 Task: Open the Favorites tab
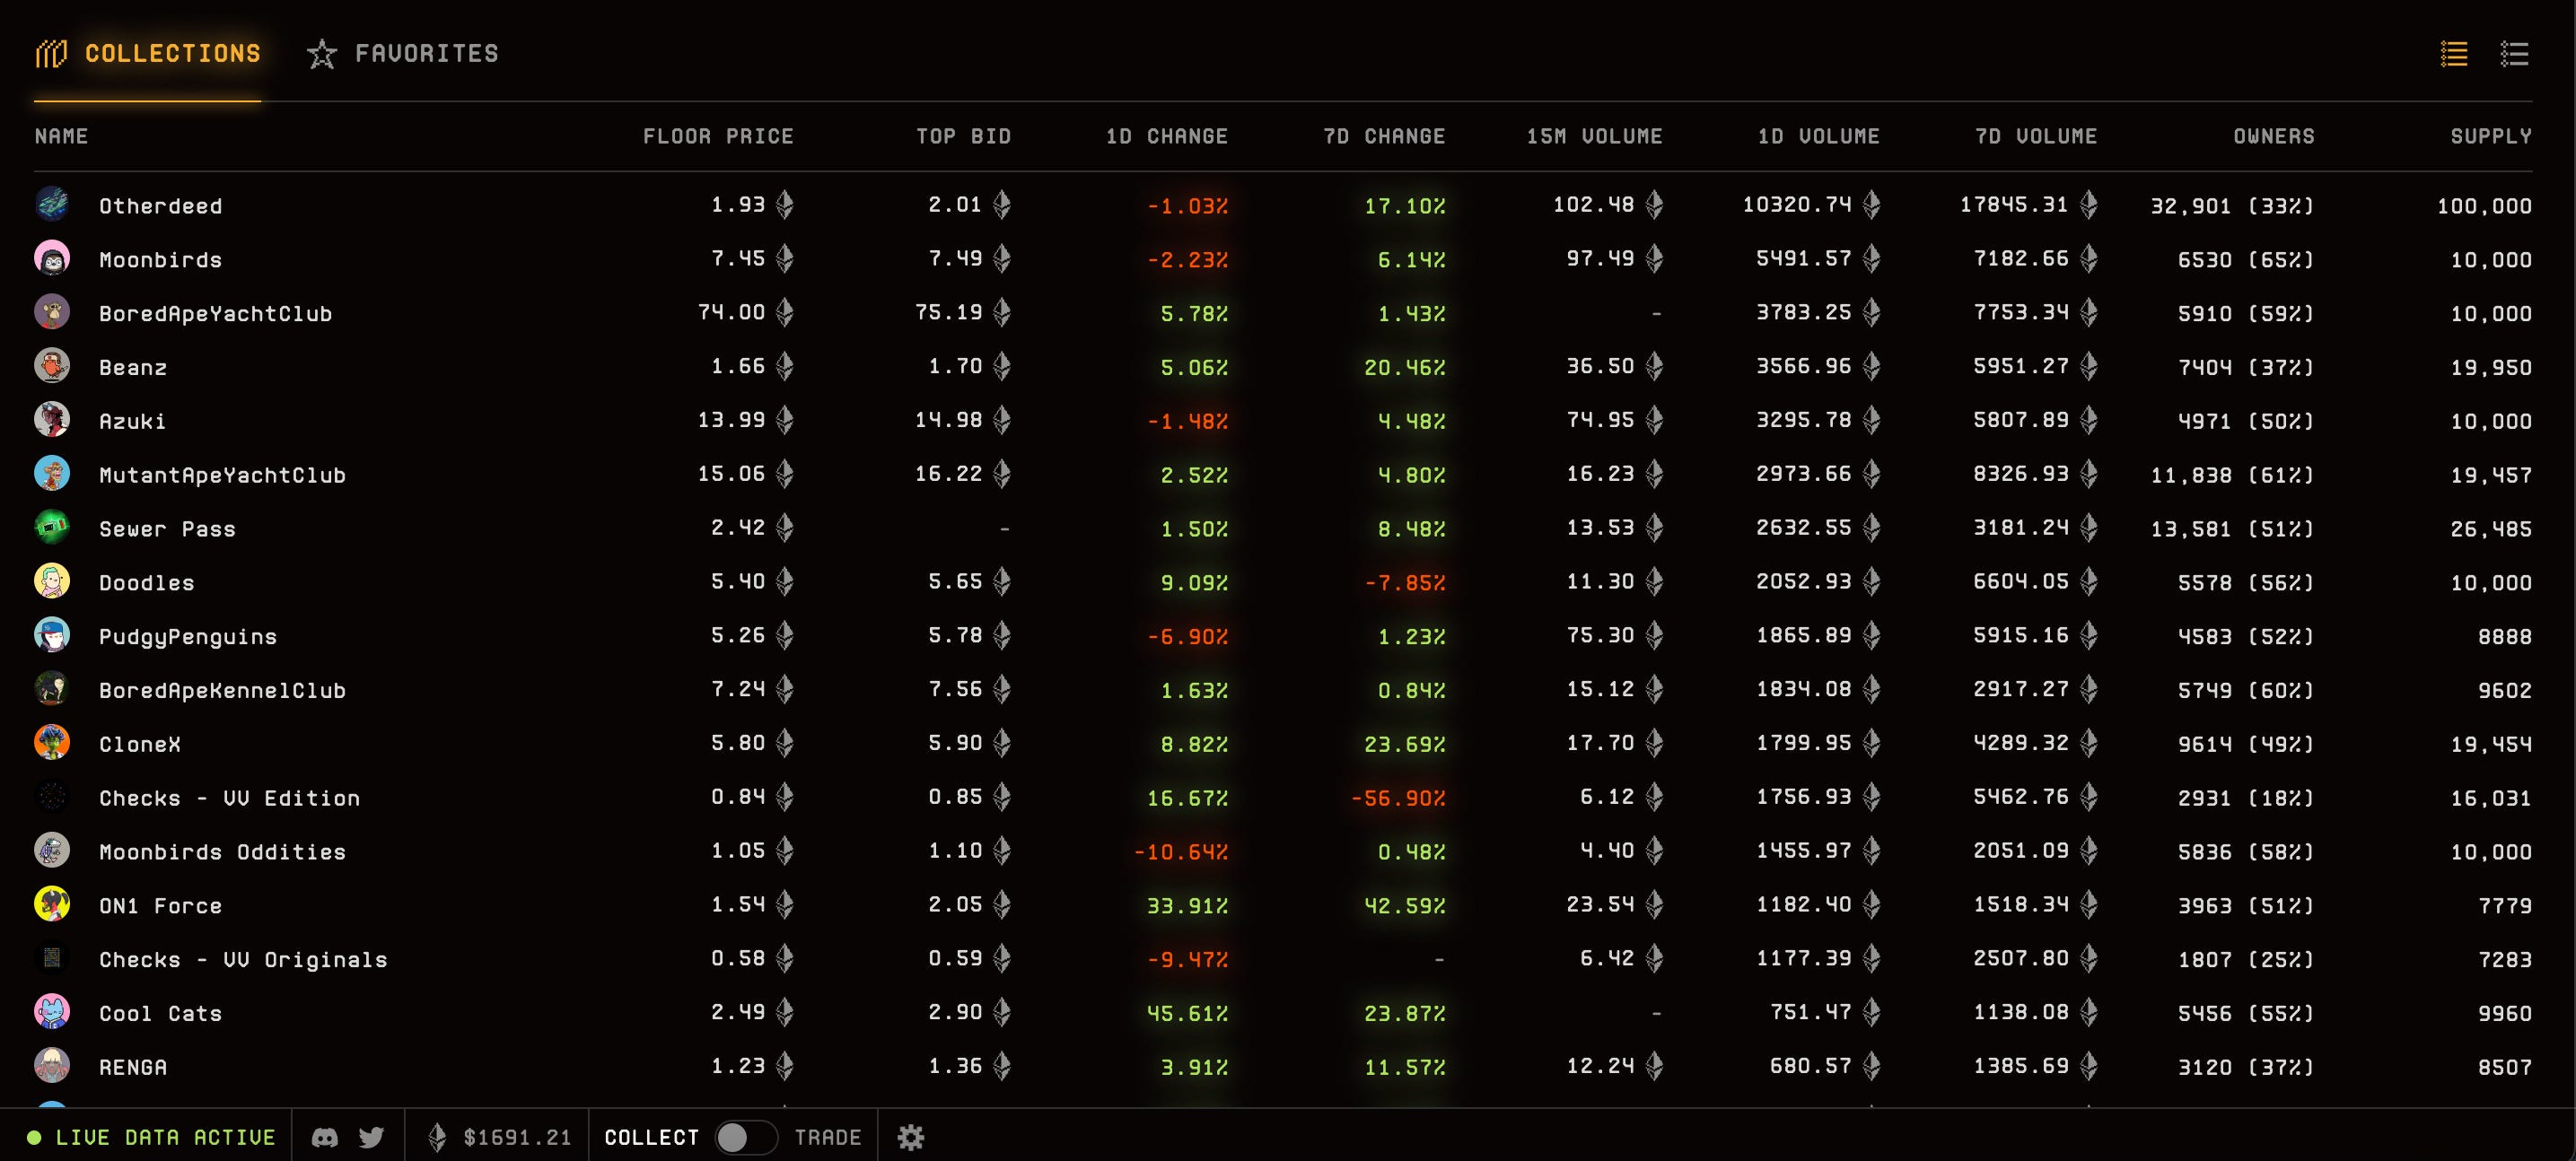[426, 53]
